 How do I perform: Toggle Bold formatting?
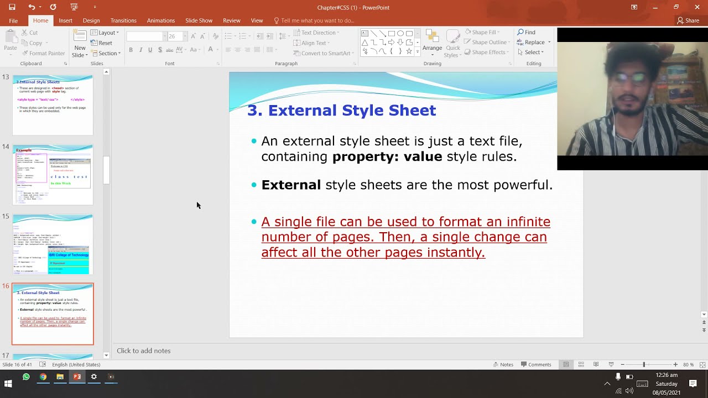[x=131, y=50]
